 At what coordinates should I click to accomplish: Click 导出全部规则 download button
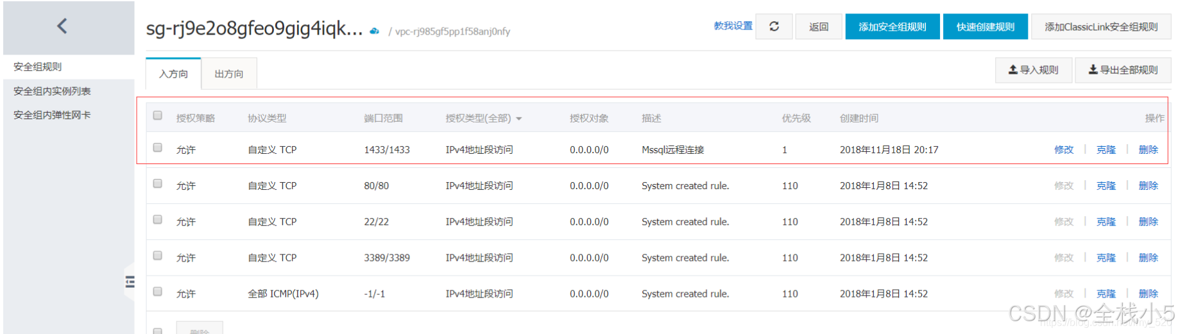[1123, 70]
